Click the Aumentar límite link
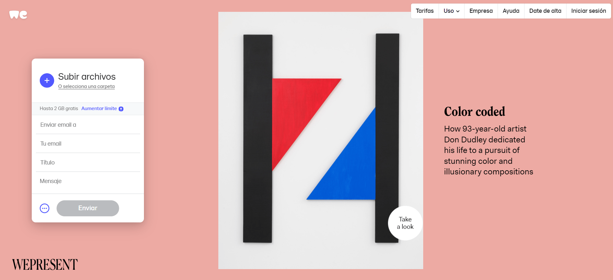Viewport: 613px width, 280px height. tap(99, 108)
